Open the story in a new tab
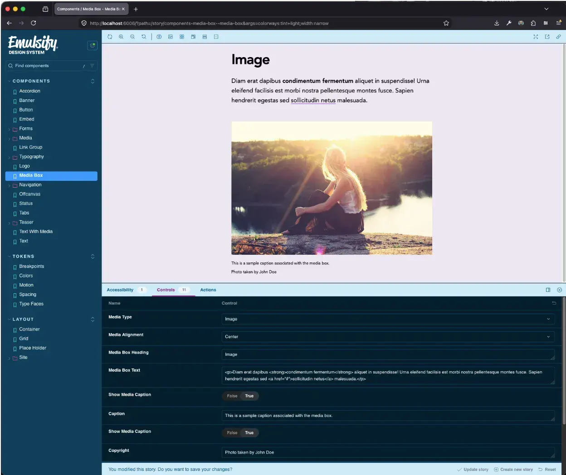Viewport: 566px width, 475px height. (x=547, y=37)
